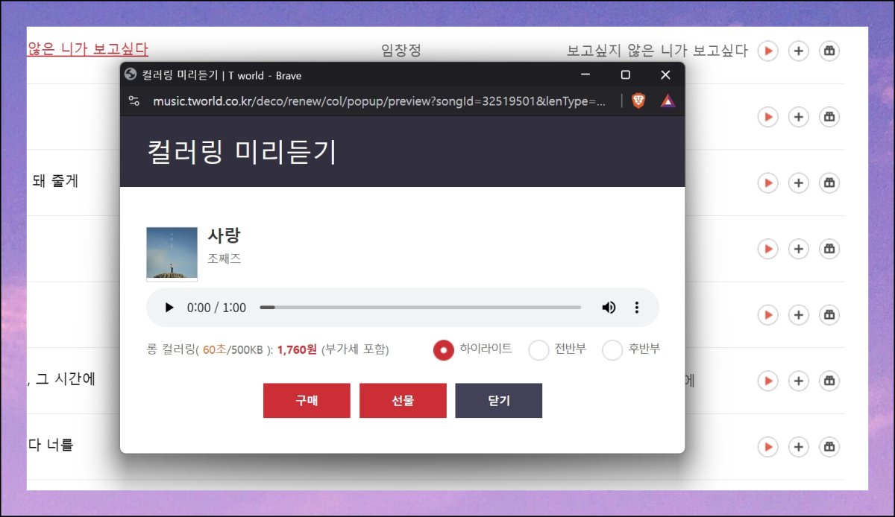Viewport: 895px width, 517px height.
Task: Click the 1,760원 price text
Action: (x=297, y=349)
